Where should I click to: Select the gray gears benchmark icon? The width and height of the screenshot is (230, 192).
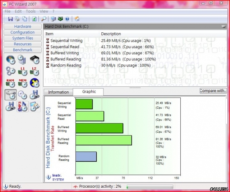(10, 71)
